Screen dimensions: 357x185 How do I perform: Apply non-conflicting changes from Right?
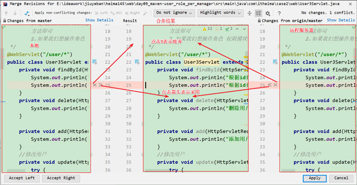pyautogui.click(x=132, y=13)
